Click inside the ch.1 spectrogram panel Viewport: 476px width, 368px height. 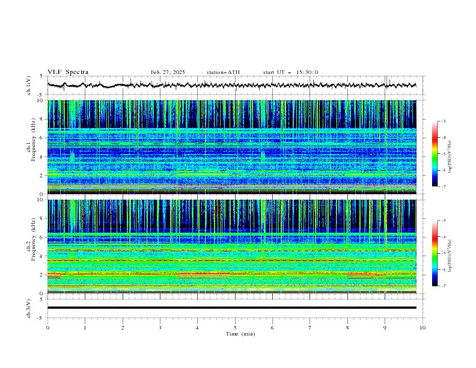point(232,147)
